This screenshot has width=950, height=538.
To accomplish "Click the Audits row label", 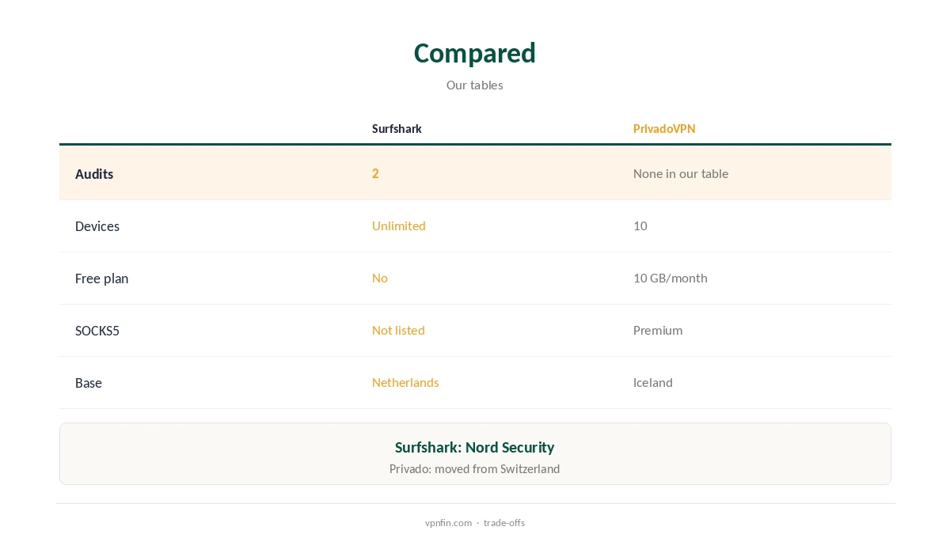I will [x=94, y=174].
